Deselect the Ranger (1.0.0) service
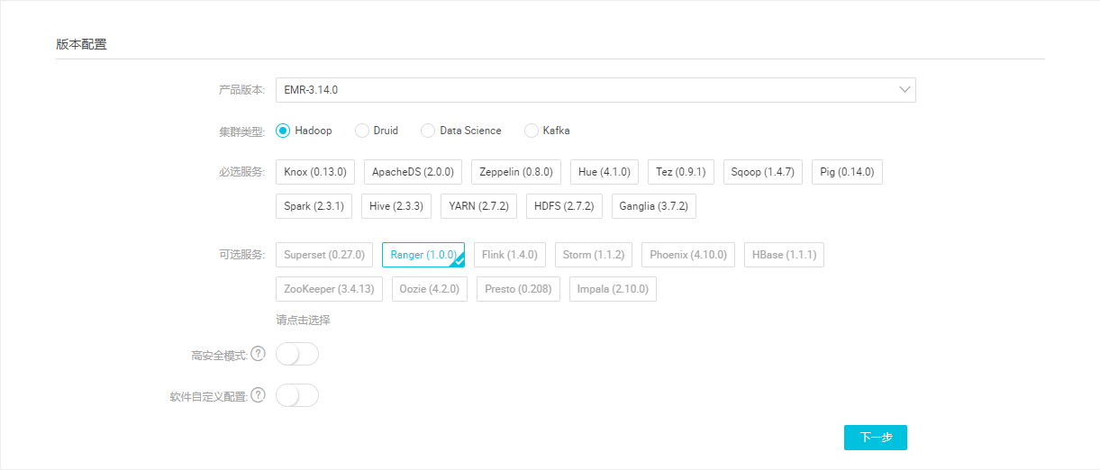Viewport: 1100px width, 470px height. 423,255
